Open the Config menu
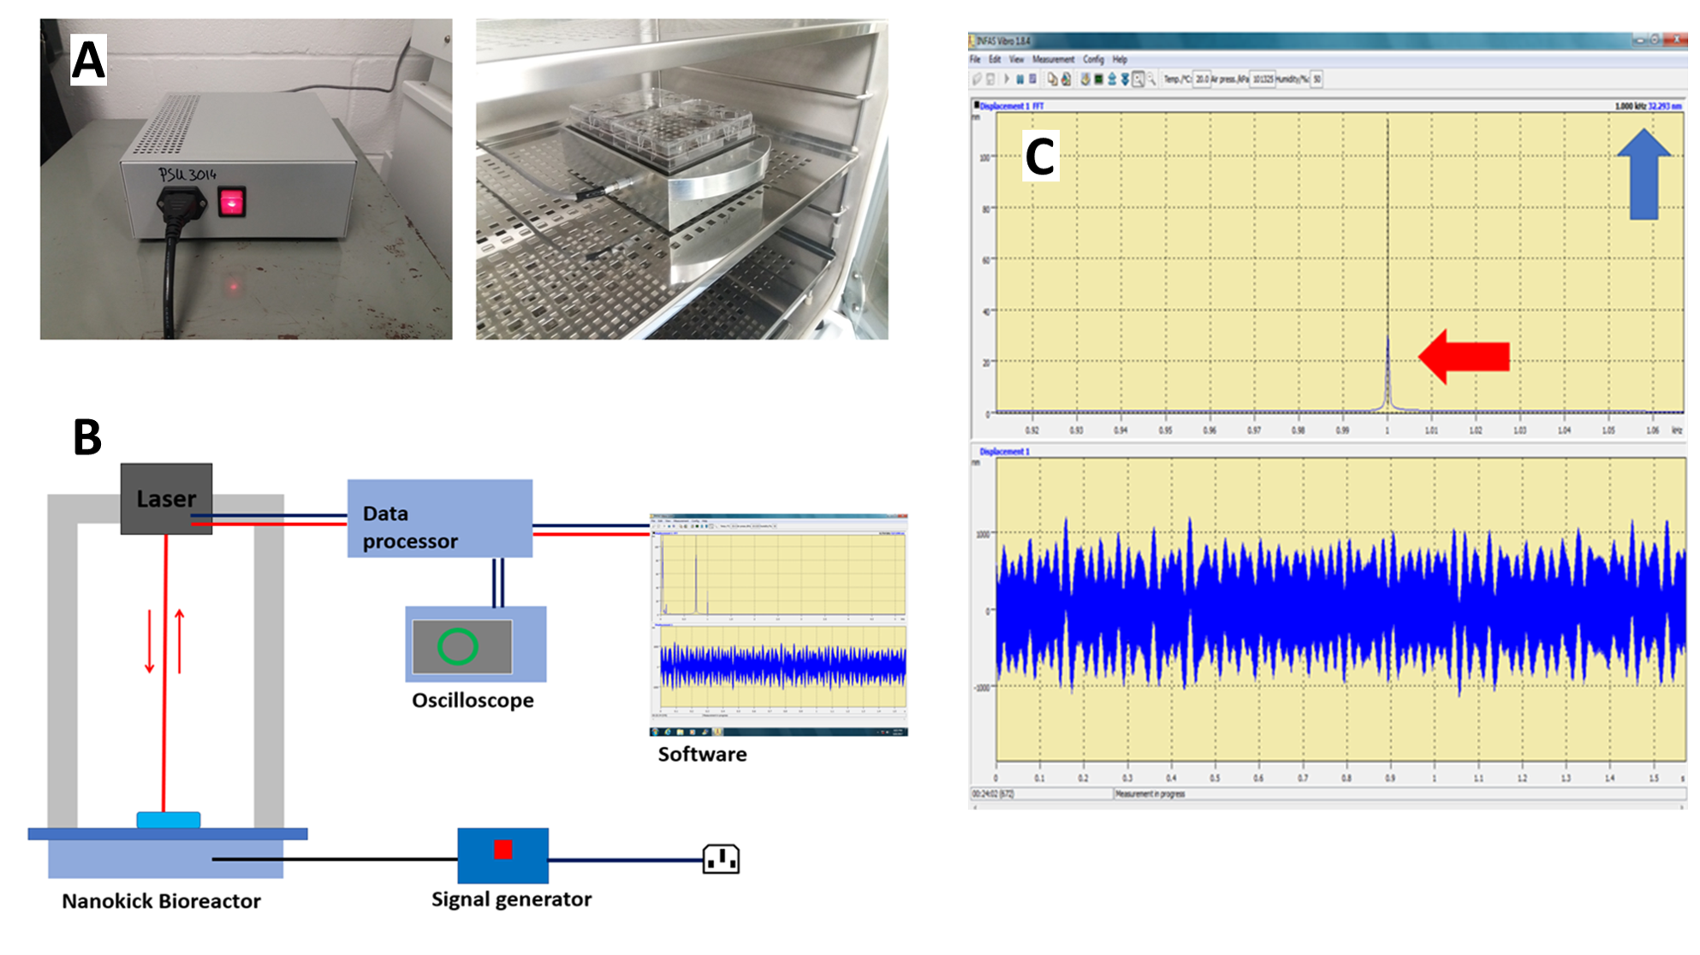 click(1093, 59)
